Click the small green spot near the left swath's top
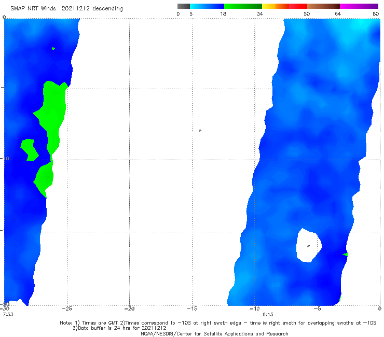 (x=53, y=49)
